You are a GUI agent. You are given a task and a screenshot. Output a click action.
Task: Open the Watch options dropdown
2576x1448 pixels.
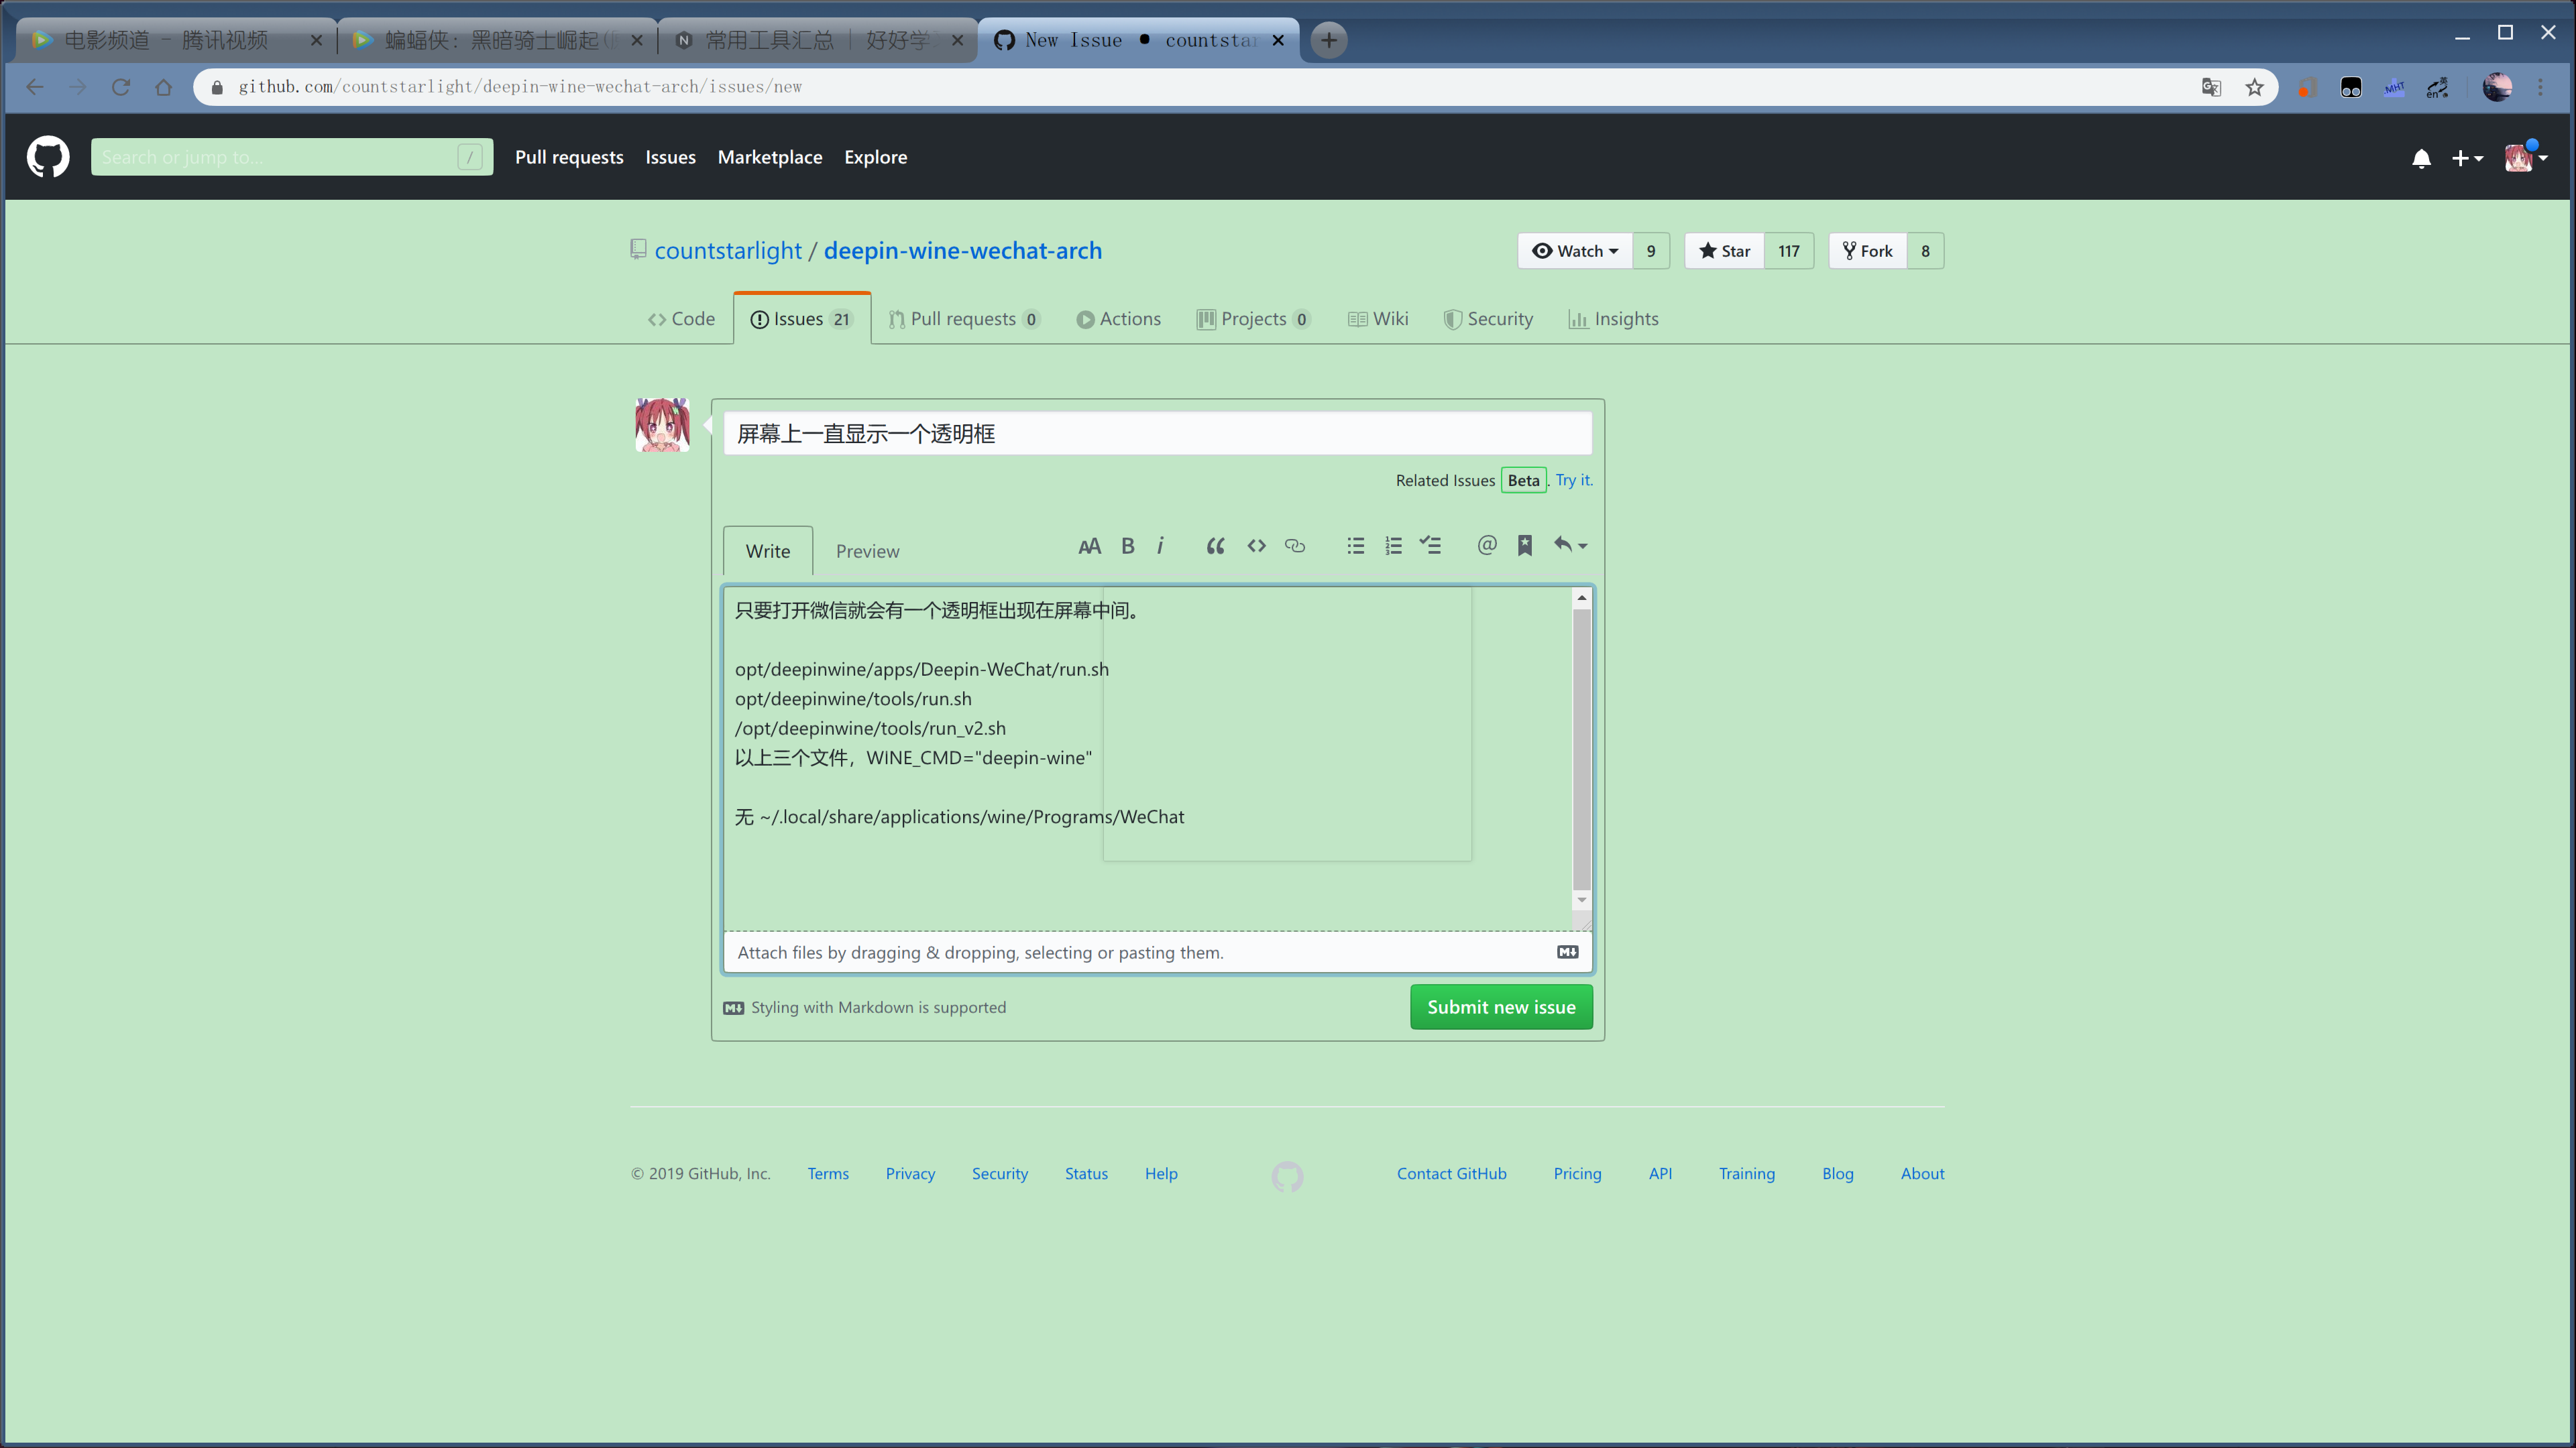click(1575, 251)
